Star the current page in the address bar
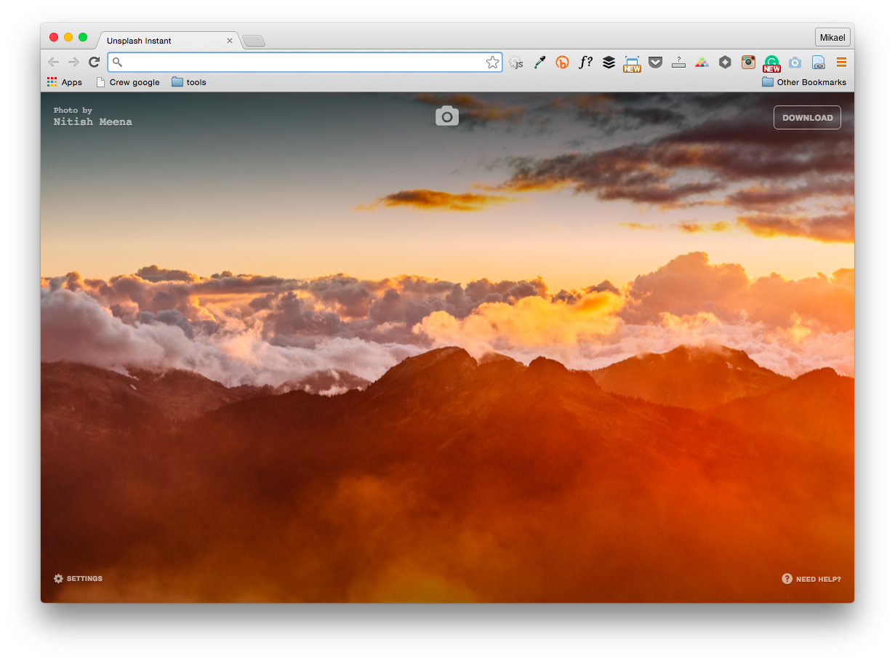 tap(492, 63)
